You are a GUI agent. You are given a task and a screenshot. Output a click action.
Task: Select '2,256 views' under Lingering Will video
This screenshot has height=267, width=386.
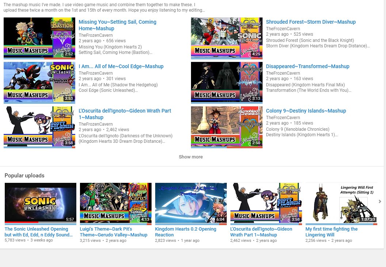tap(316, 240)
